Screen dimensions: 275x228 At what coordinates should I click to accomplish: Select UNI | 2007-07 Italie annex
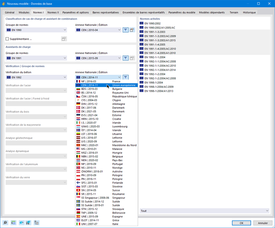tap(107, 224)
